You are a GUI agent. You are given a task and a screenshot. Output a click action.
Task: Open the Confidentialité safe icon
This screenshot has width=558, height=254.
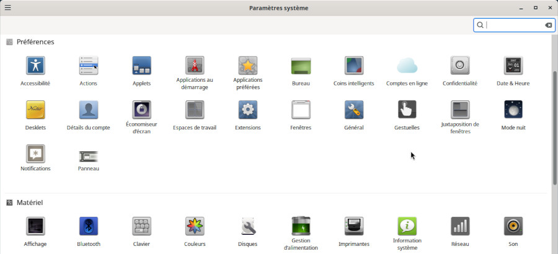pyautogui.click(x=460, y=66)
